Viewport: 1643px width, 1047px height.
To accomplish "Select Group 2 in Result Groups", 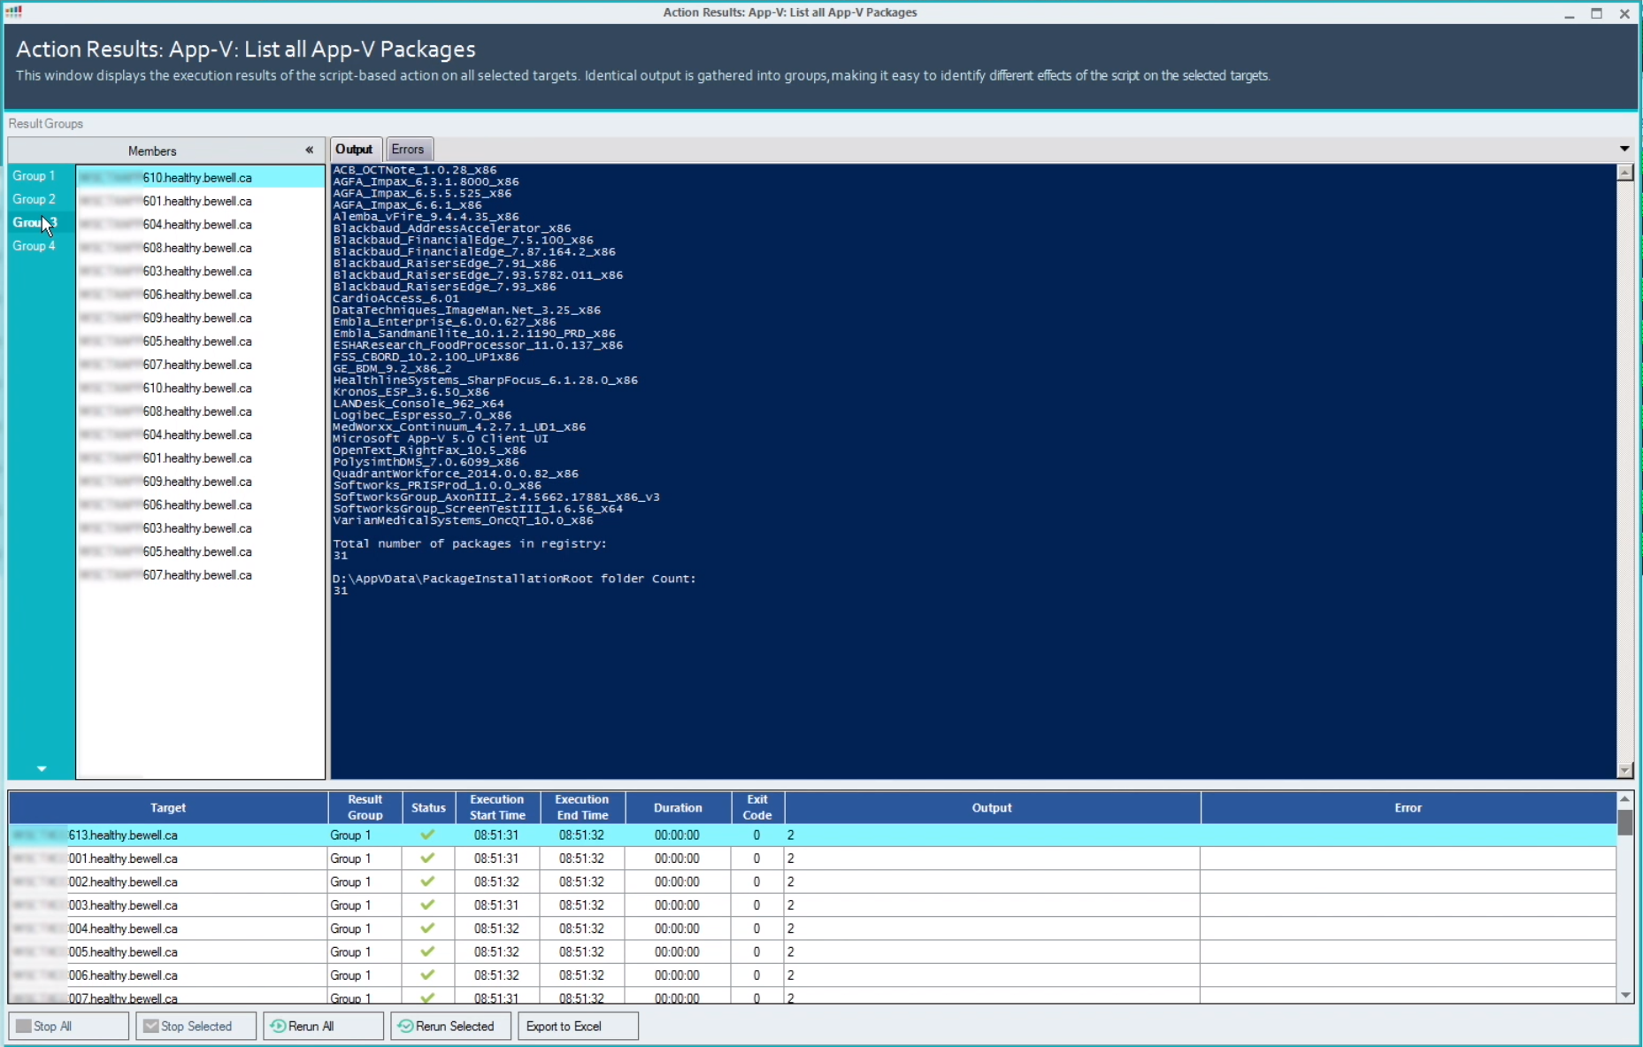I will (x=35, y=199).
